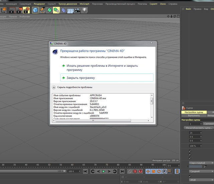
Task: Toggle viewport maximize square icon
Action: (x=178, y=16)
